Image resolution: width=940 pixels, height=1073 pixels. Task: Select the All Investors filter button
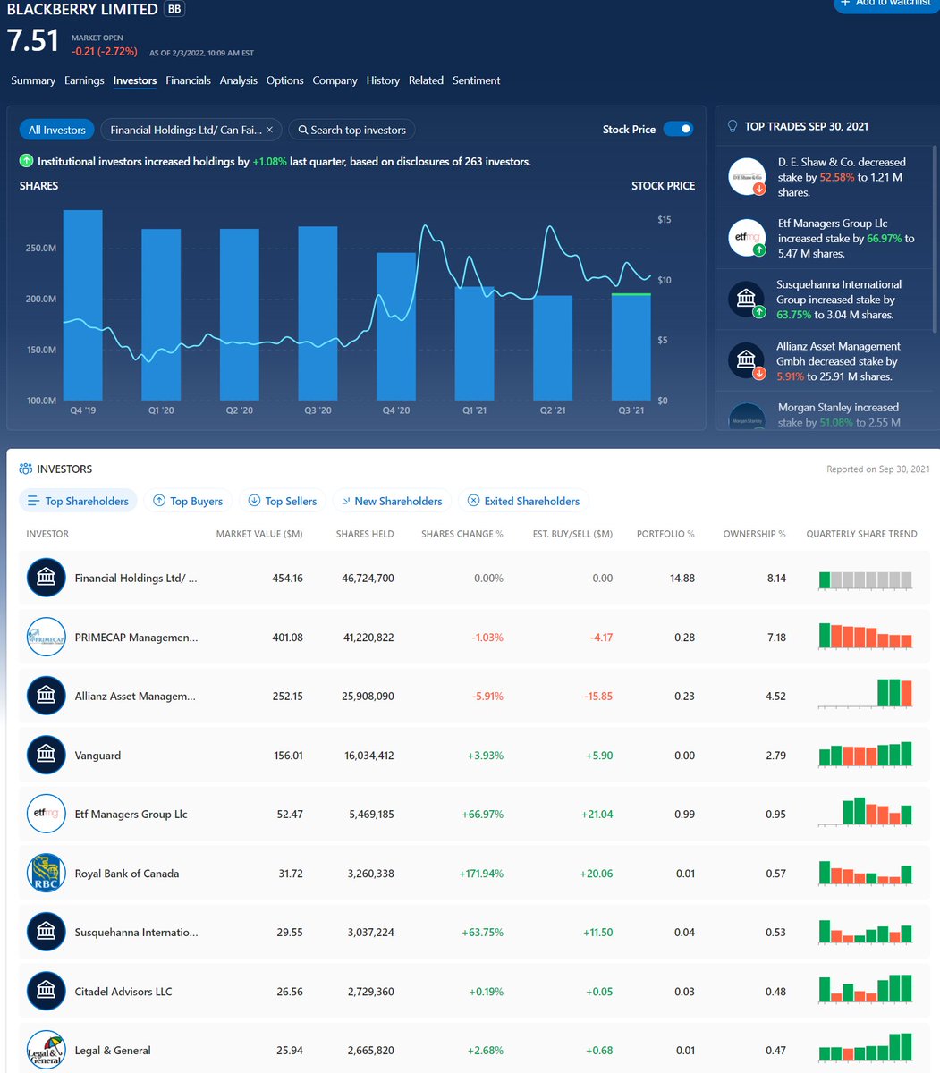(57, 130)
